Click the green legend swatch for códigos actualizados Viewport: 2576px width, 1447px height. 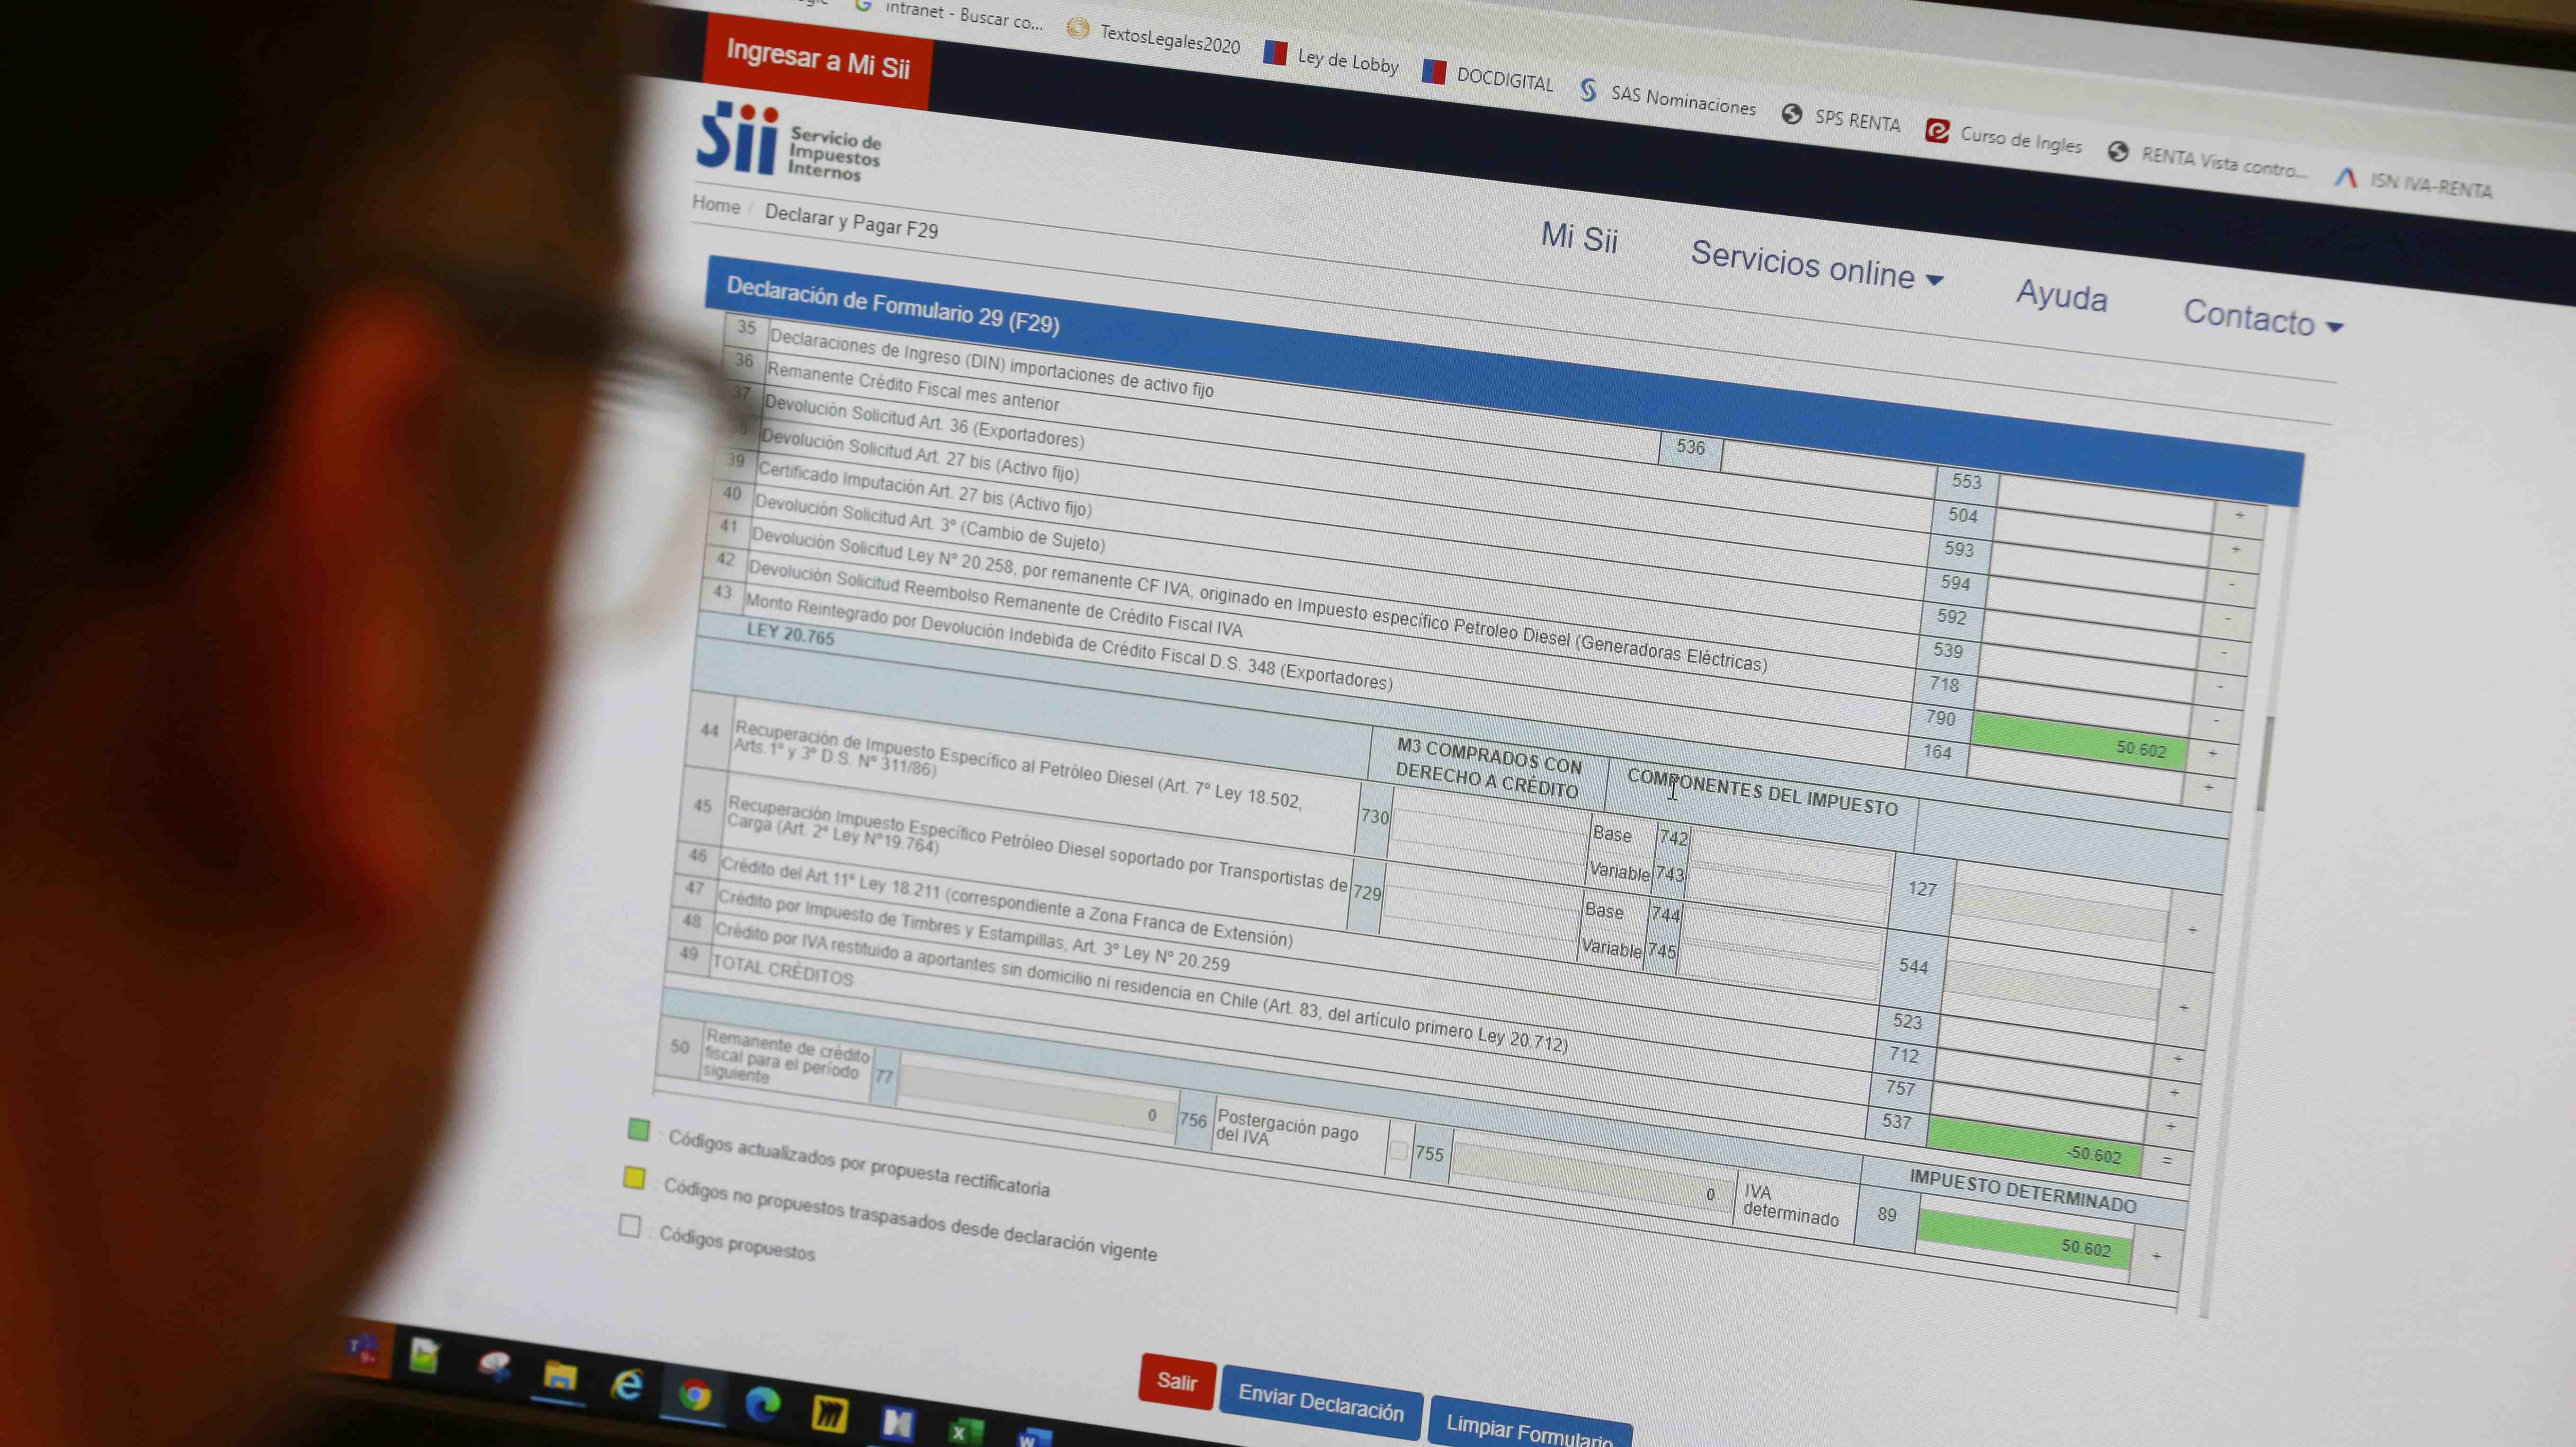pyautogui.click(x=638, y=1130)
